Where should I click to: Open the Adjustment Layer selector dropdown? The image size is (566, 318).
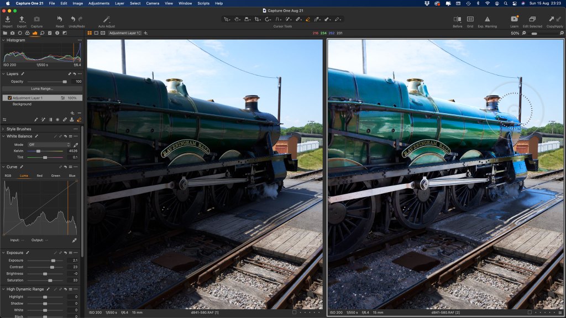click(125, 33)
